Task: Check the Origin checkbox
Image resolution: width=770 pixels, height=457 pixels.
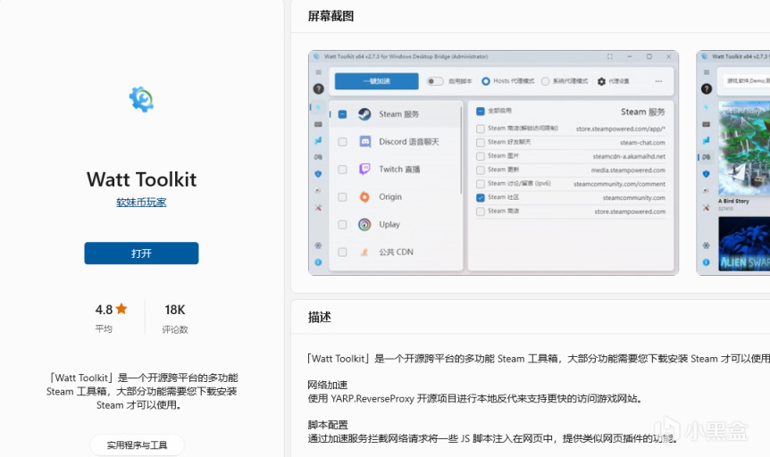Action: click(342, 197)
